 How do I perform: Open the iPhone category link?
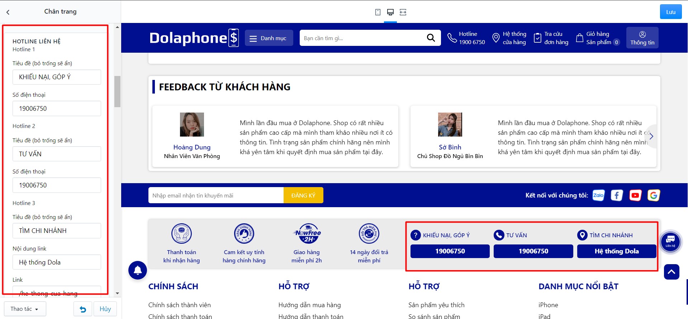[548, 305]
